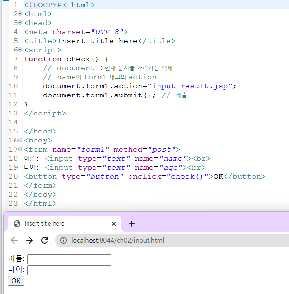The width and height of the screenshot is (289, 294).
Task: Click the globe favicon on the tab
Action: 17,224
